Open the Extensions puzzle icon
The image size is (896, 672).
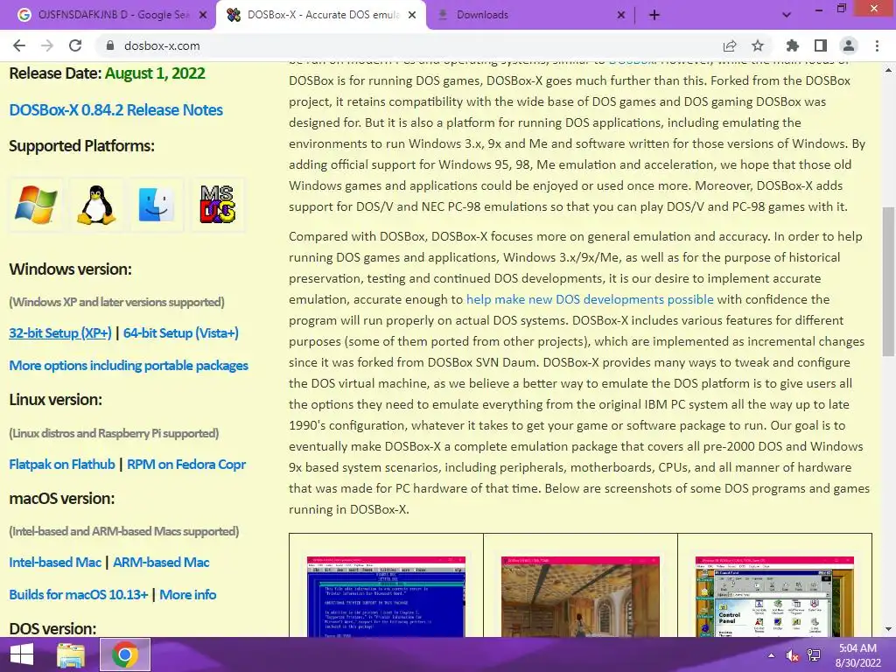[x=793, y=45]
